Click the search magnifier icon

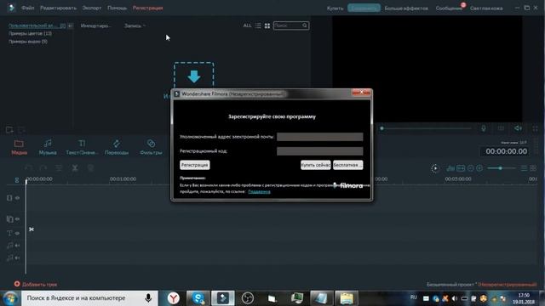pos(305,25)
